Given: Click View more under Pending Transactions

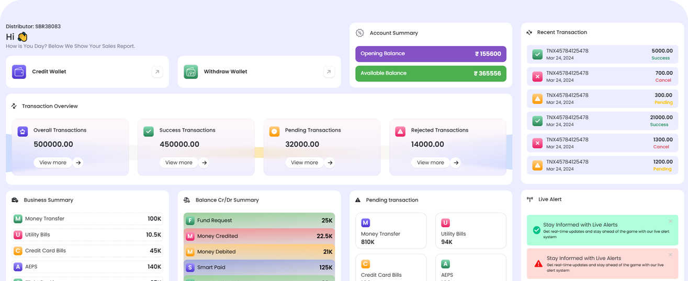Looking at the screenshot, I should [x=304, y=163].
